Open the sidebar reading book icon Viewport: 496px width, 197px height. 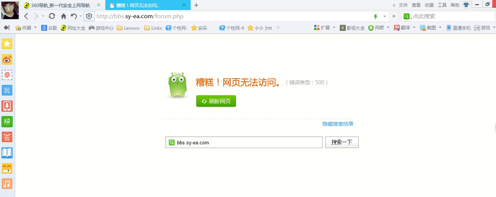tap(7, 152)
